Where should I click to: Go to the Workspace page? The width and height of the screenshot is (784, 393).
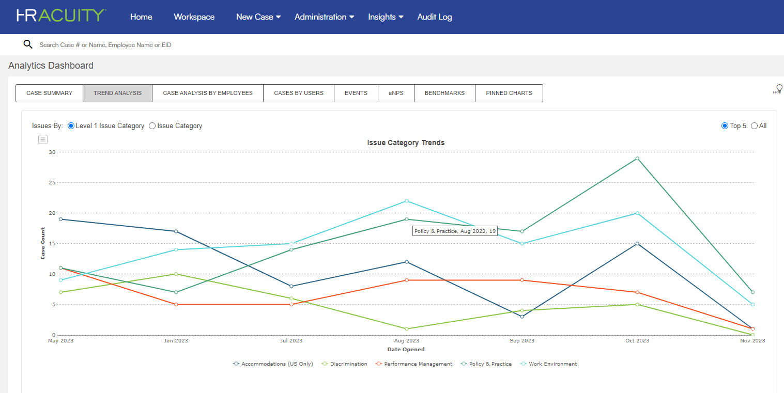(194, 17)
